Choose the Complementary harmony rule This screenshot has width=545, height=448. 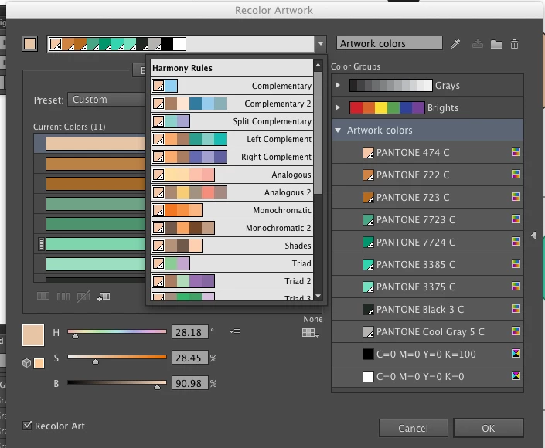[232, 86]
